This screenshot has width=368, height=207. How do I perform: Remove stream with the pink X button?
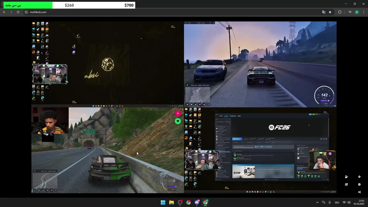click(x=178, y=113)
